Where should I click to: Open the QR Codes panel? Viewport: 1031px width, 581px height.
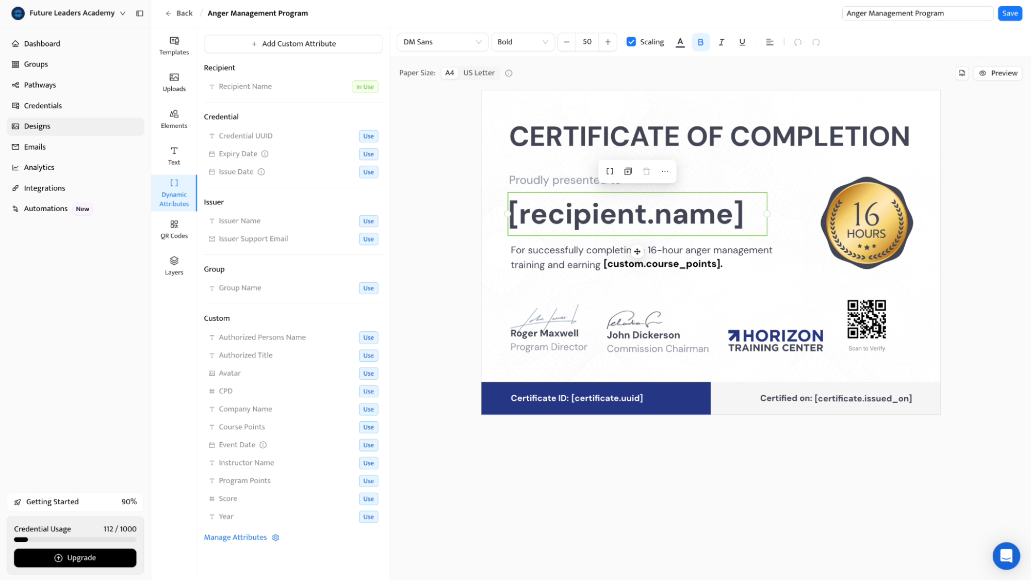174,229
